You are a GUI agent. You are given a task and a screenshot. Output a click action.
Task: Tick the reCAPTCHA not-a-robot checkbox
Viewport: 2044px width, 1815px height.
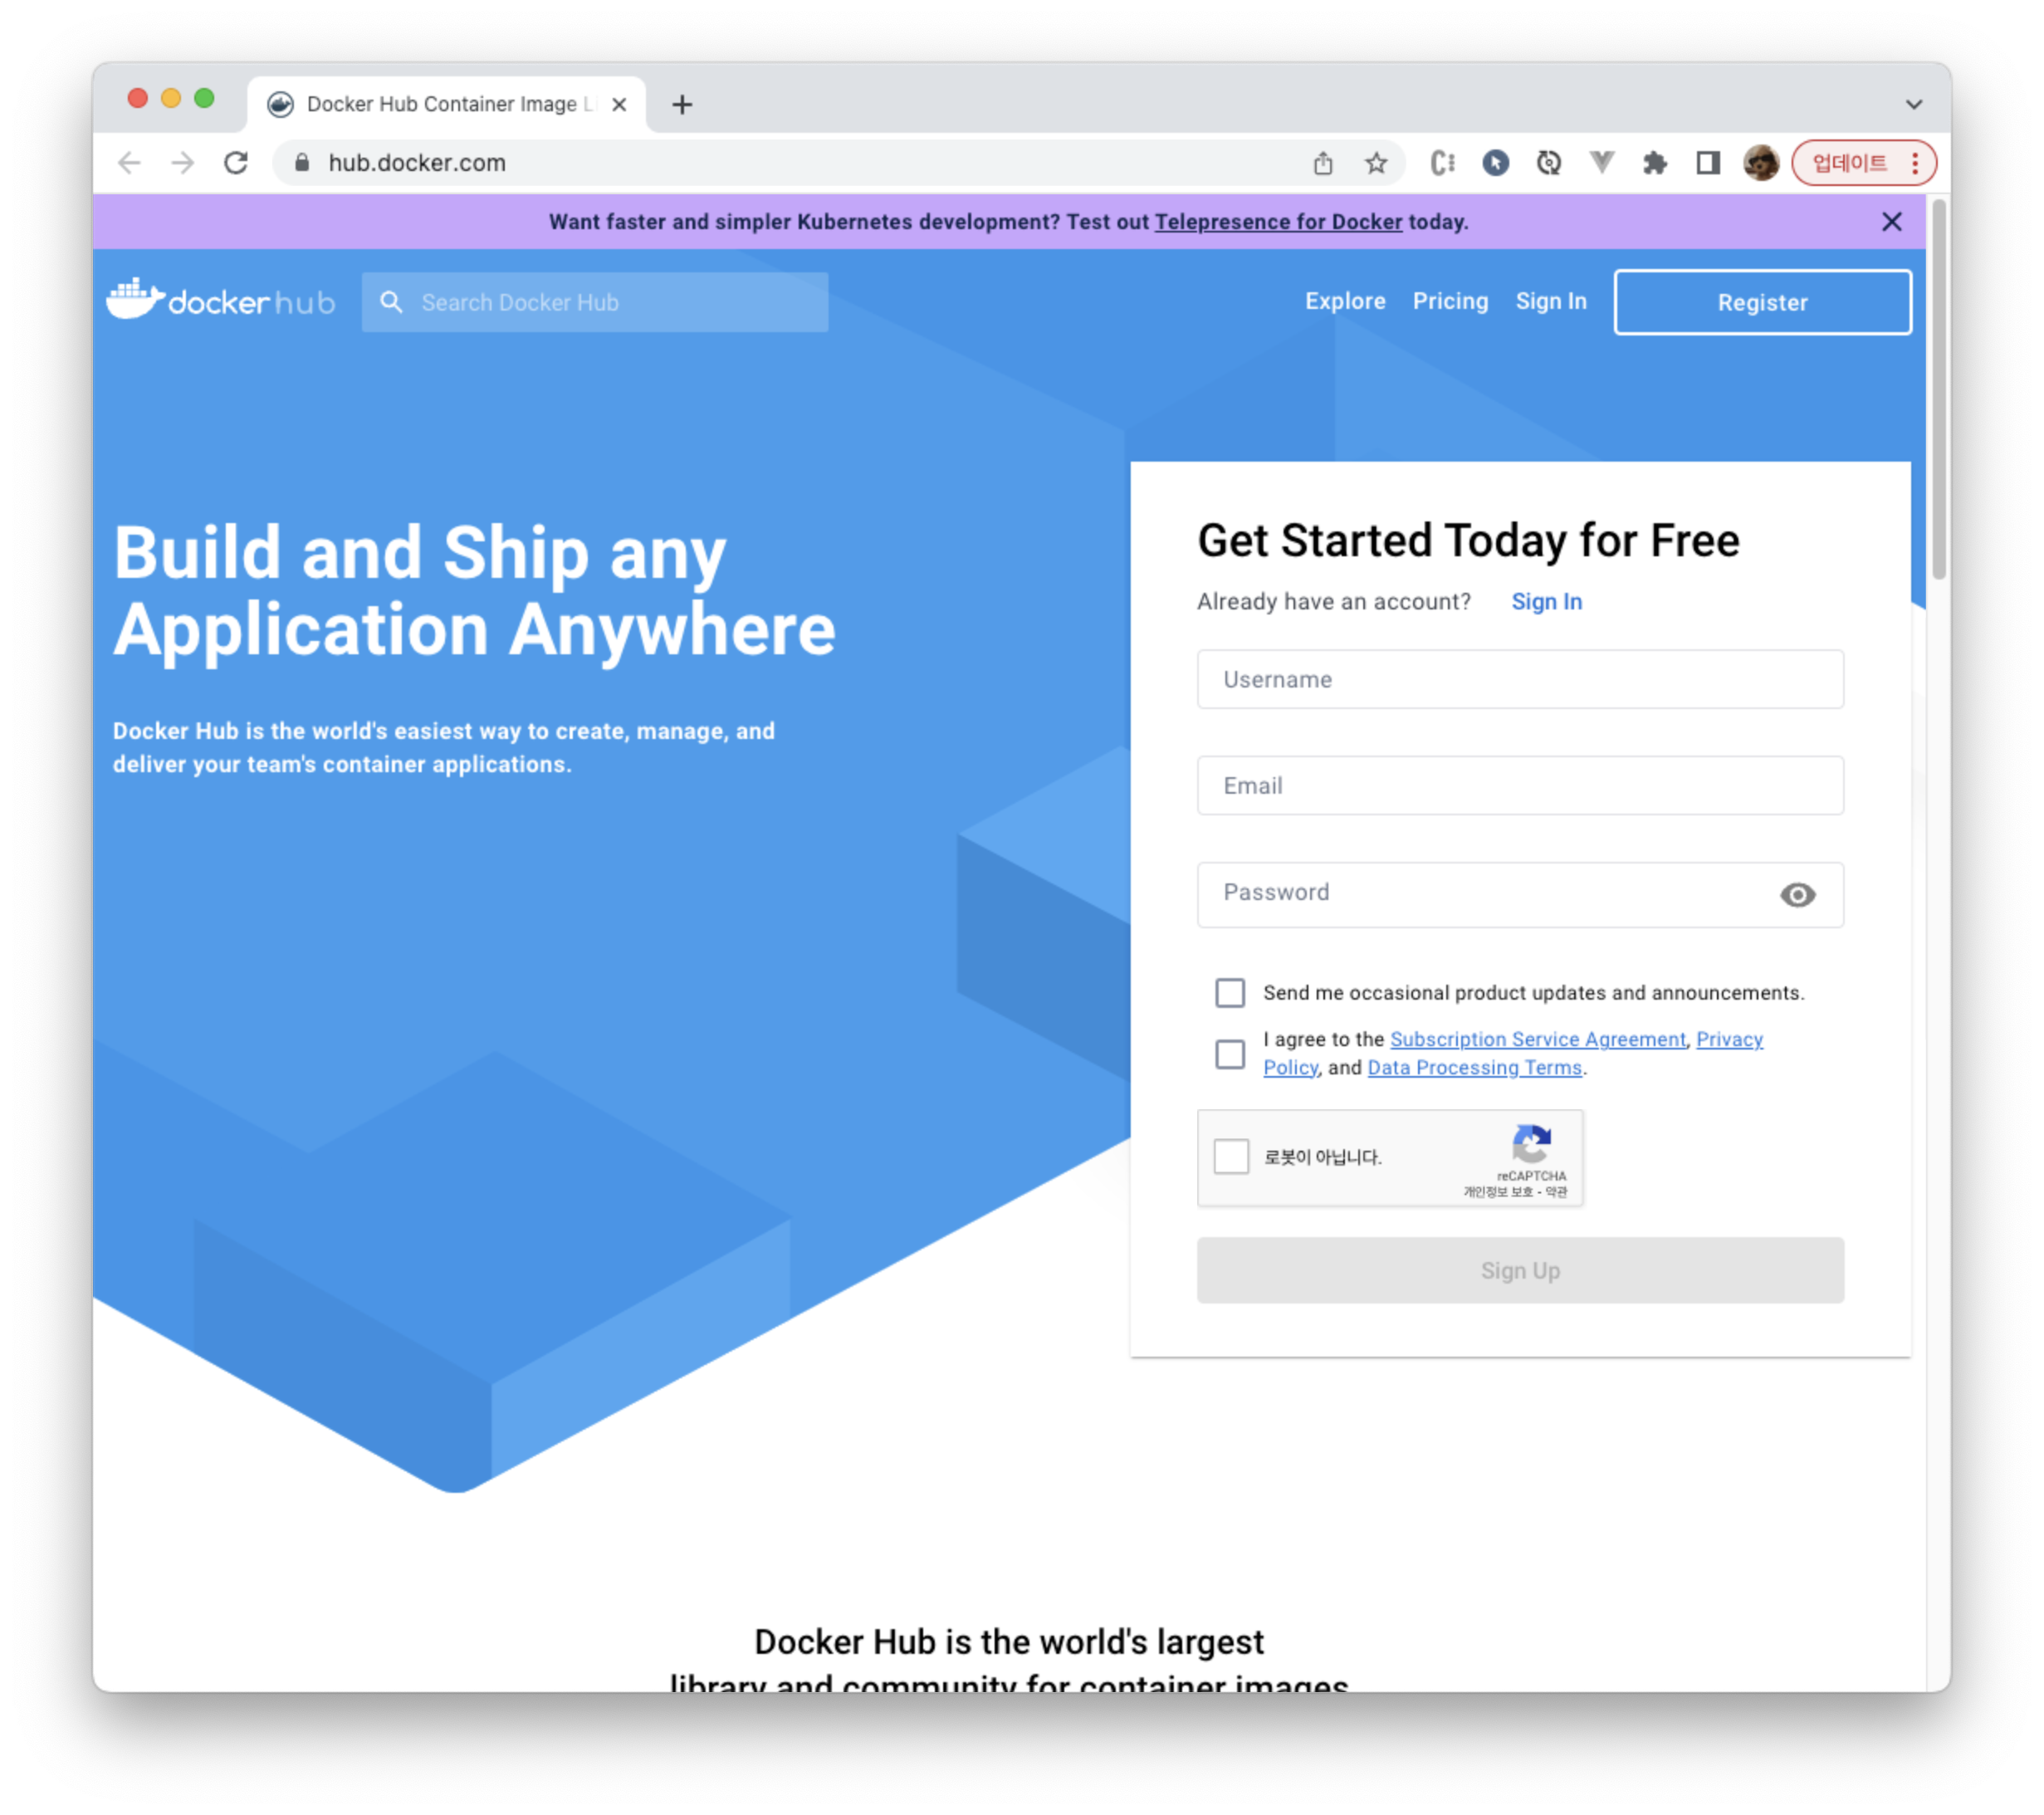[x=1231, y=1157]
